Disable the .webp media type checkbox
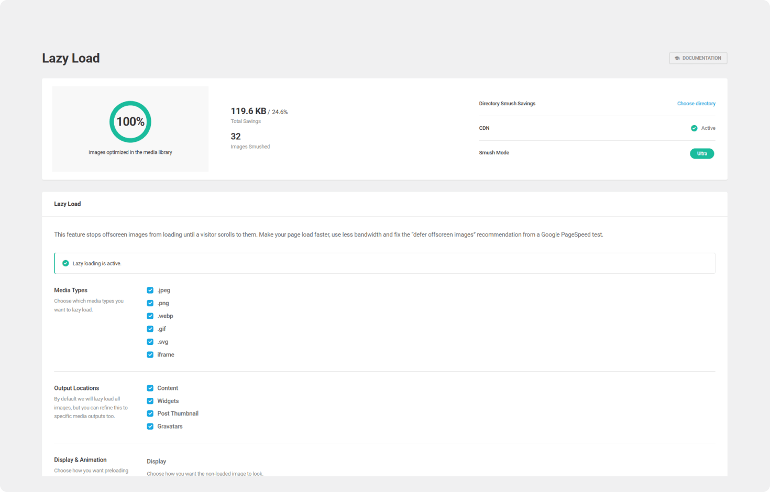Viewport: 770px width, 492px height. click(150, 316)
